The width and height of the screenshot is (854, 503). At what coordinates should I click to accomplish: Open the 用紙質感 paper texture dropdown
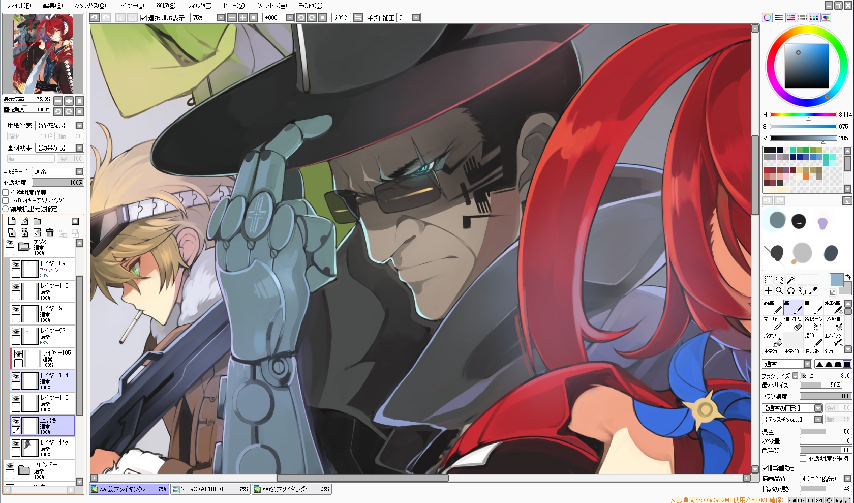point(79,125)
